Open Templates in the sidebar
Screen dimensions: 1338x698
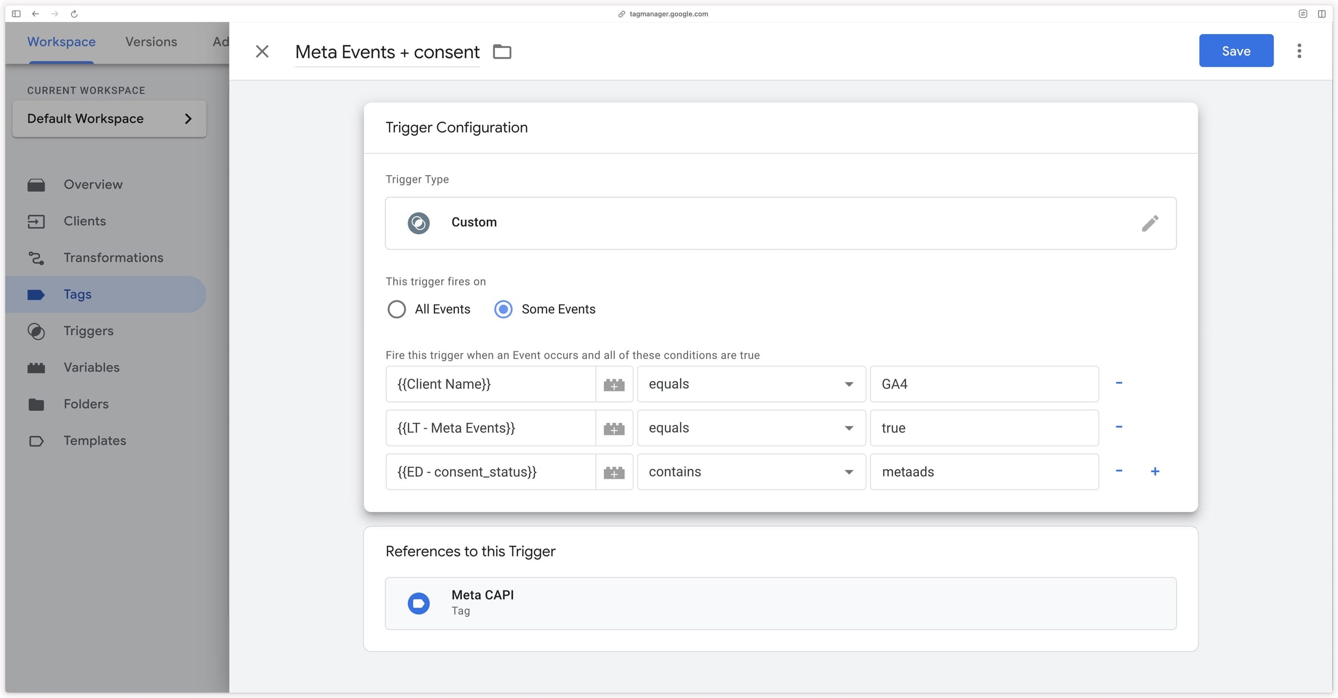coord(106,441)
